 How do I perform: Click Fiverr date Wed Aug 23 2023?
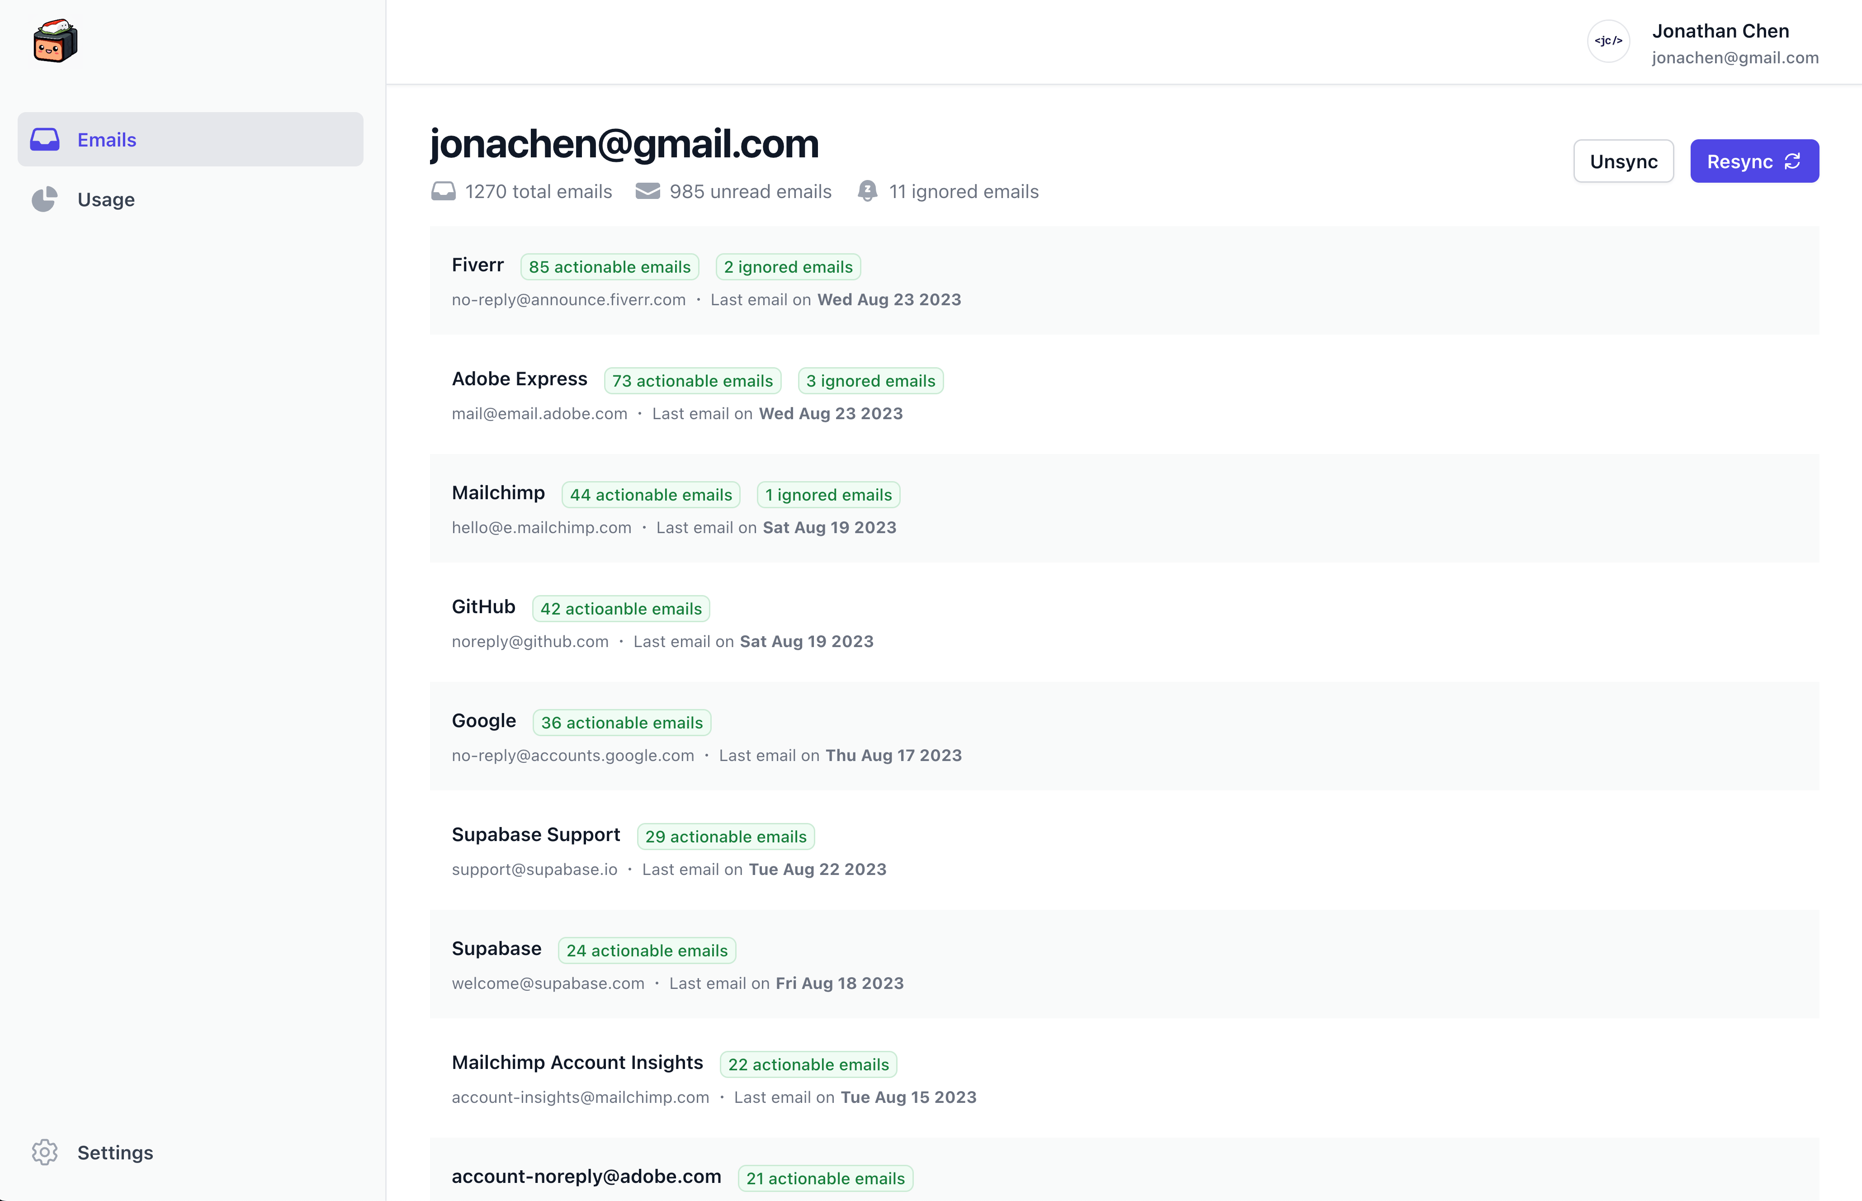click(889, 299)
